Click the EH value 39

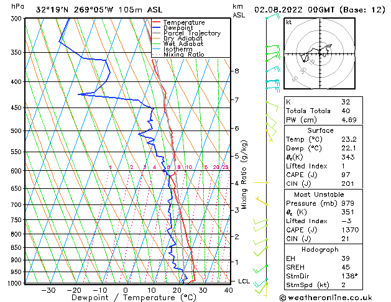click(346, 259)
